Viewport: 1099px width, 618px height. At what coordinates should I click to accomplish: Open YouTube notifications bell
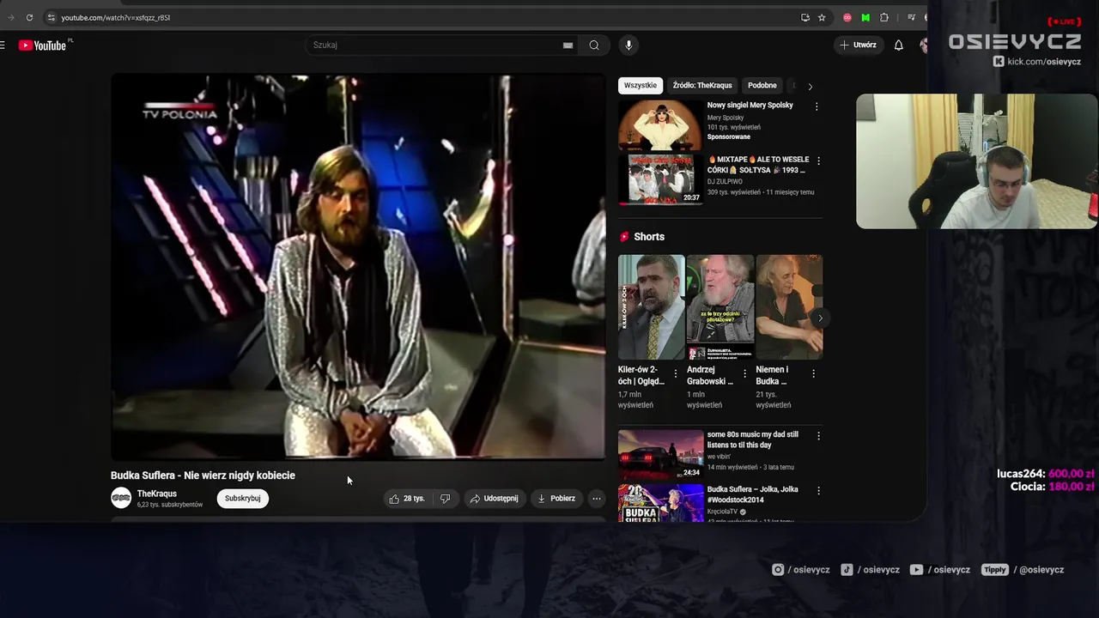[899, 45]
